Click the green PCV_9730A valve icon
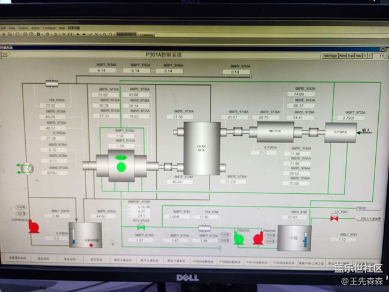Viewport: 389px width, 292px height. (141, 228)
